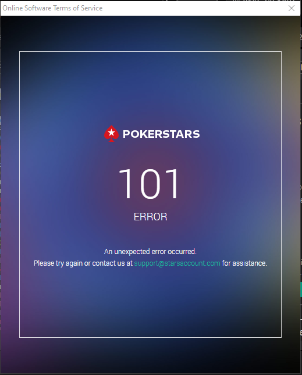
Task: Click the words 'contact us at' in the message
Action: tap(112, 263)
